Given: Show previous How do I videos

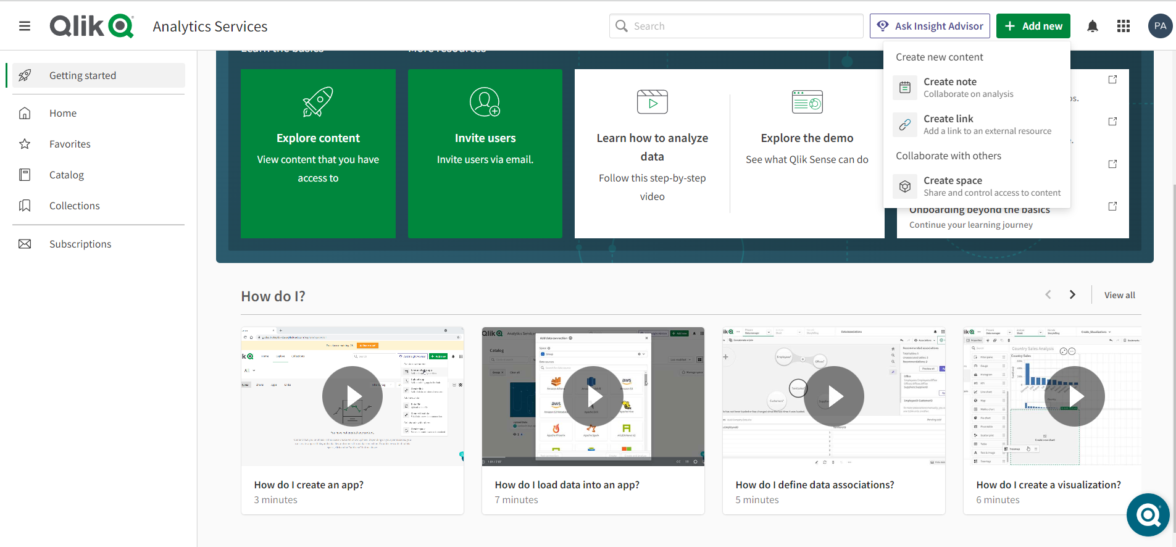Looking at the screenshot, I should coord(1048,295).
